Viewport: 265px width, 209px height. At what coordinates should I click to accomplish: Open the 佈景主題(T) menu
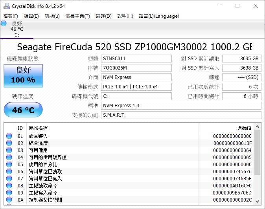tap(77, 16)
